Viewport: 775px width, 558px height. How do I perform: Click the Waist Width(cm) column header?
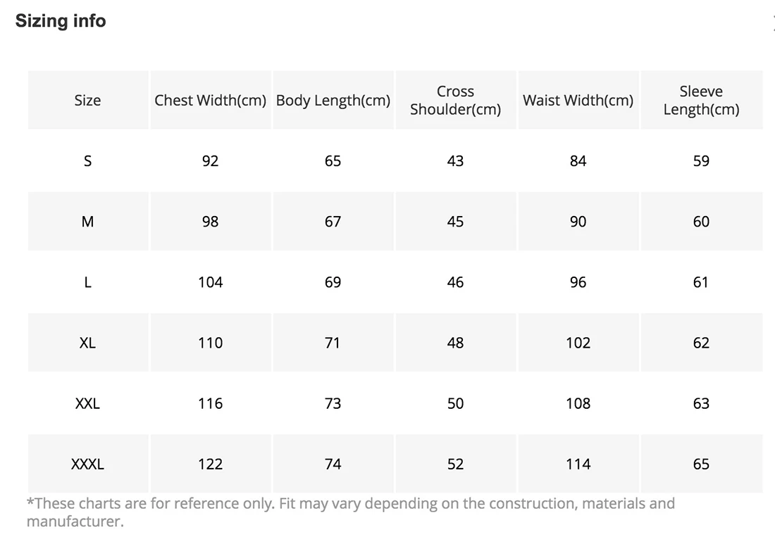tap(578, 100)
